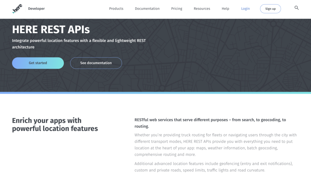311x185 pixels.
Task: Open the search magnifier icon
Action: [x=296, y=8]
